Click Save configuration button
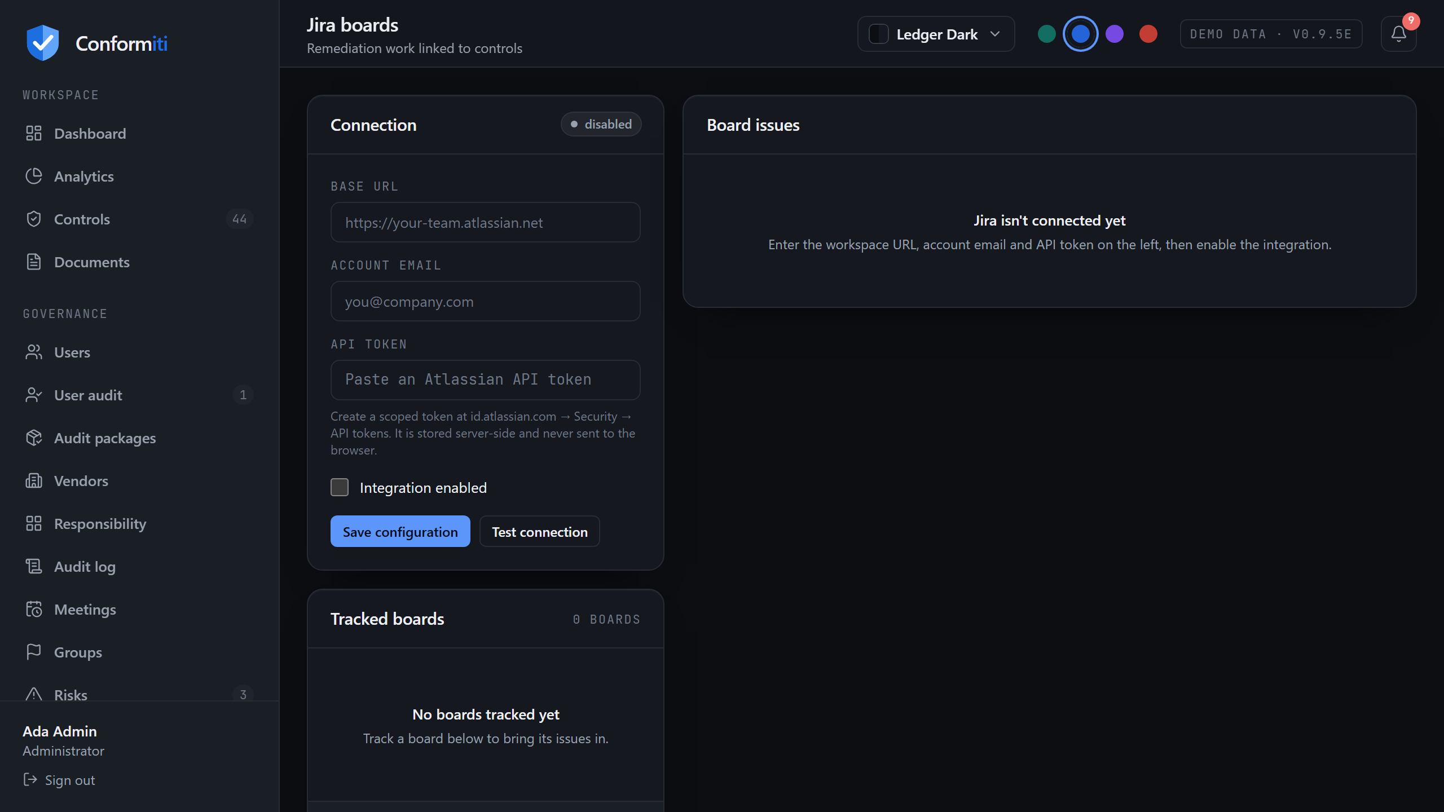 click(x=400, y=531)
